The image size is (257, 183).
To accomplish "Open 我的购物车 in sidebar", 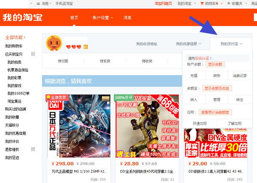I will (x=14, y=46).
